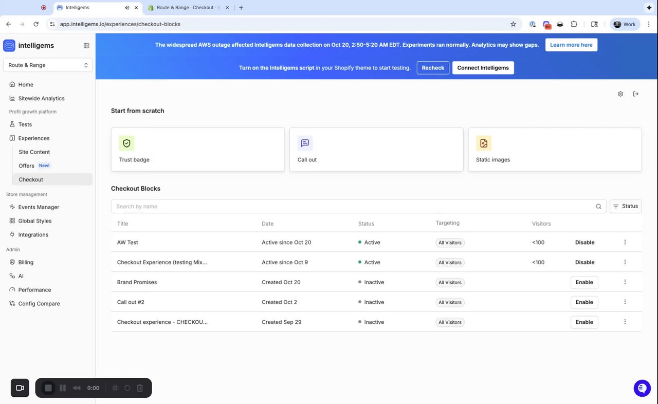Viewport: 658px width, 404px height.
Task: Bookmark this page with the star icon
Action: click(x=513, y=24)
